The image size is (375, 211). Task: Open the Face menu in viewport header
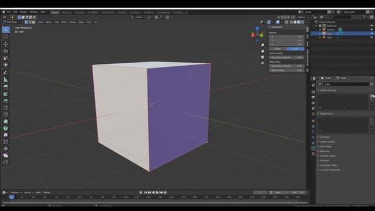point(89,22)
